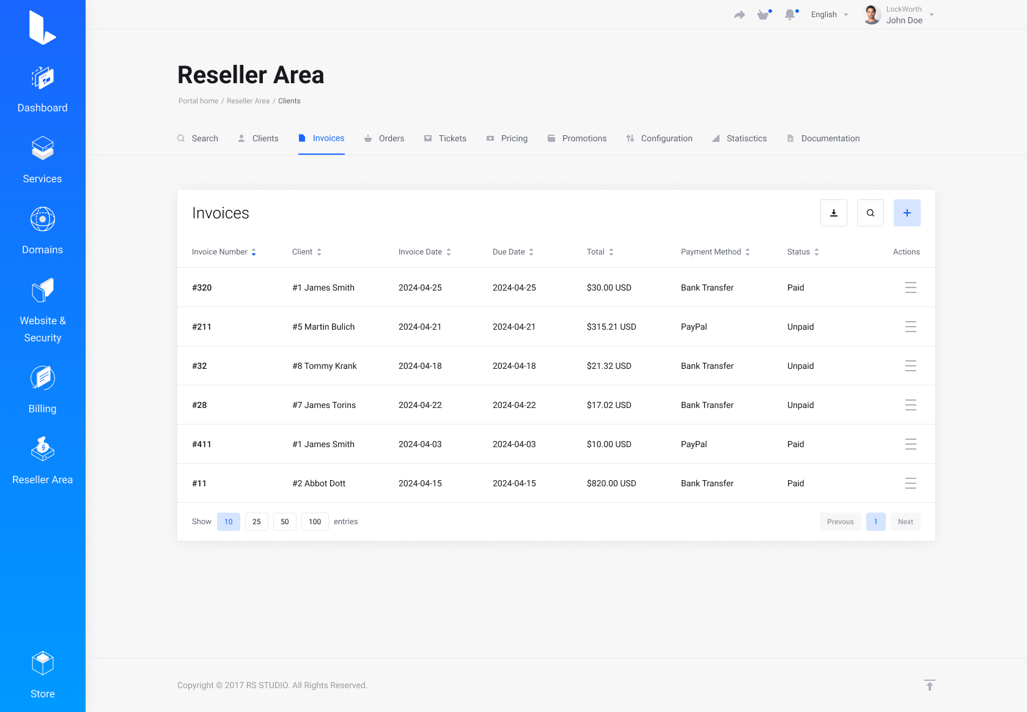Open the notifications bell icon

point(790,15)
